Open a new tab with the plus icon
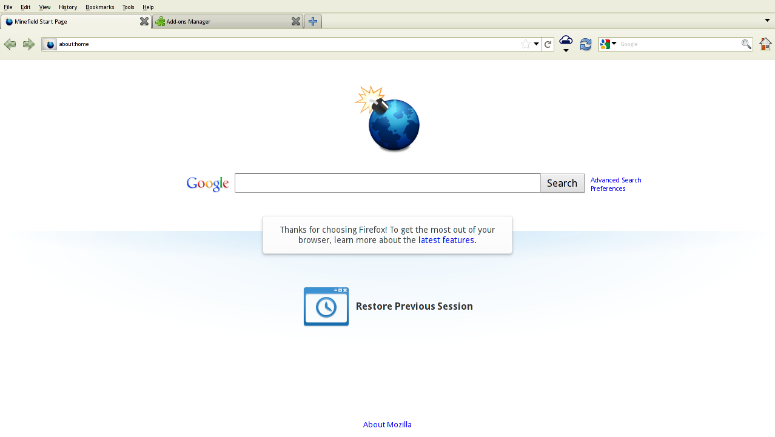Screen dimensions: 775x437 312,21
